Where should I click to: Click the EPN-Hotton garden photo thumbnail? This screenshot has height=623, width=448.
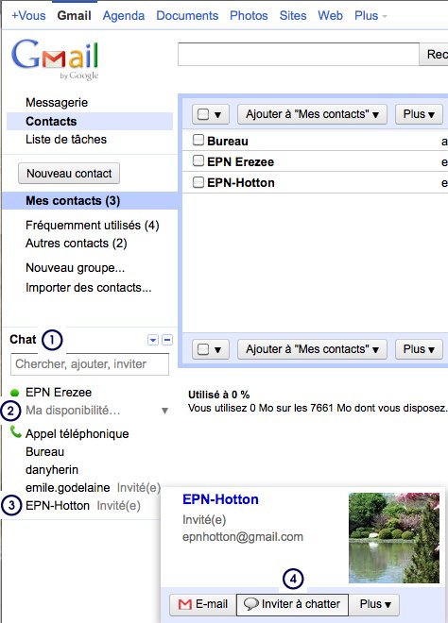394,538
